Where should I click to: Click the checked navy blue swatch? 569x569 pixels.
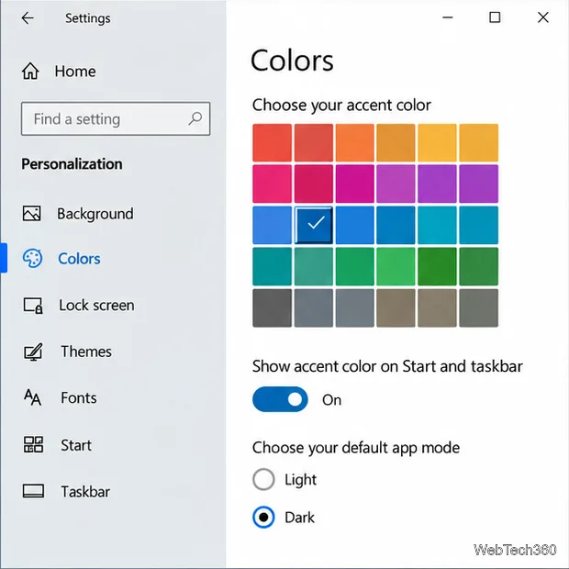pyautogui.click(x=314, y=225)
